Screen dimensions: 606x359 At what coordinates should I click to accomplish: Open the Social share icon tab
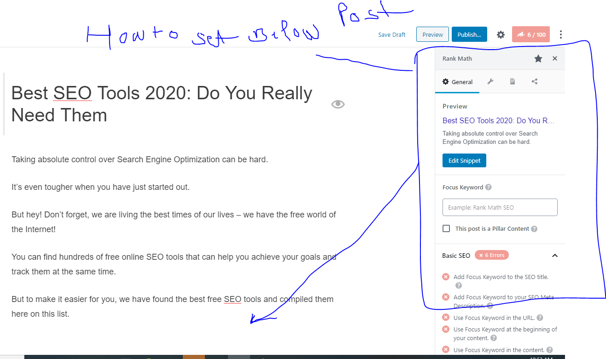coord(535,82)
